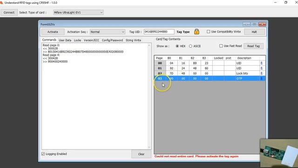Click the Tag UID input field
The image size is (298, 168).
coord(159,32)
